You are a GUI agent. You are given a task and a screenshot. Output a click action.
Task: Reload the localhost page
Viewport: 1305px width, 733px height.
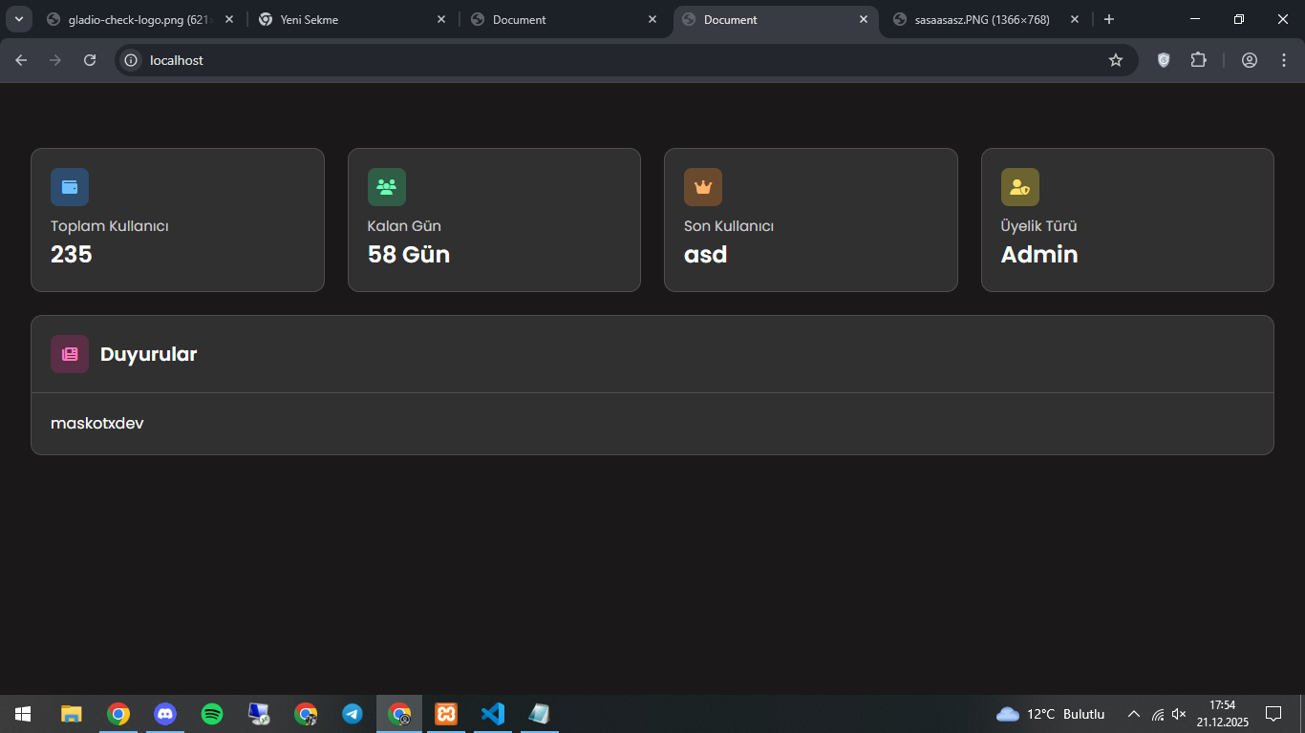coord(90,60)
